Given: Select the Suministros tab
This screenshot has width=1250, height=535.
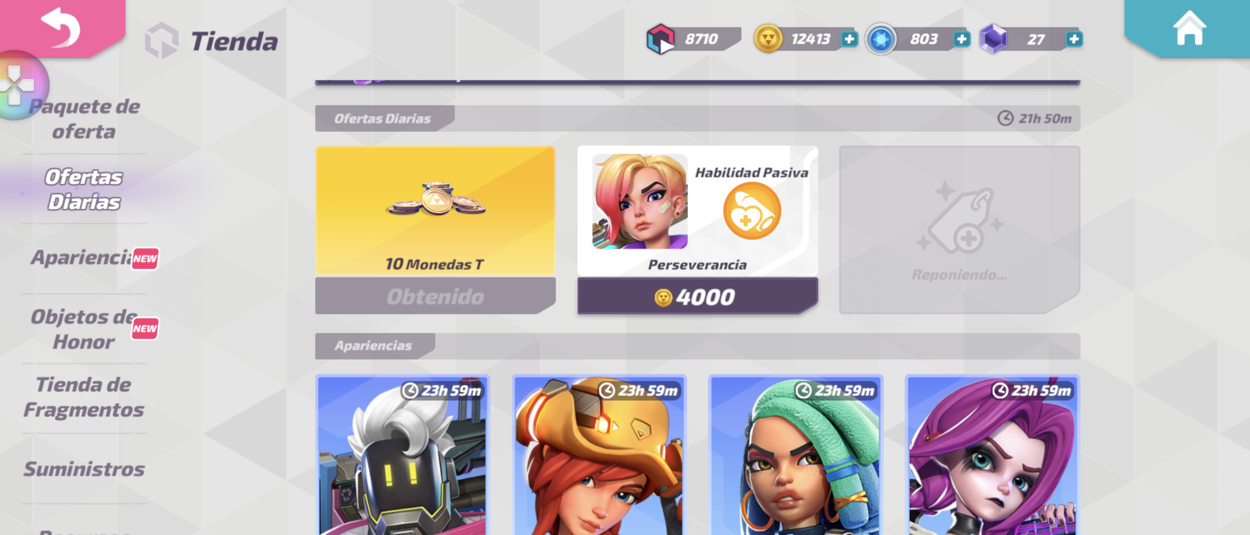Looking at the screenshot, I should 84,469.
